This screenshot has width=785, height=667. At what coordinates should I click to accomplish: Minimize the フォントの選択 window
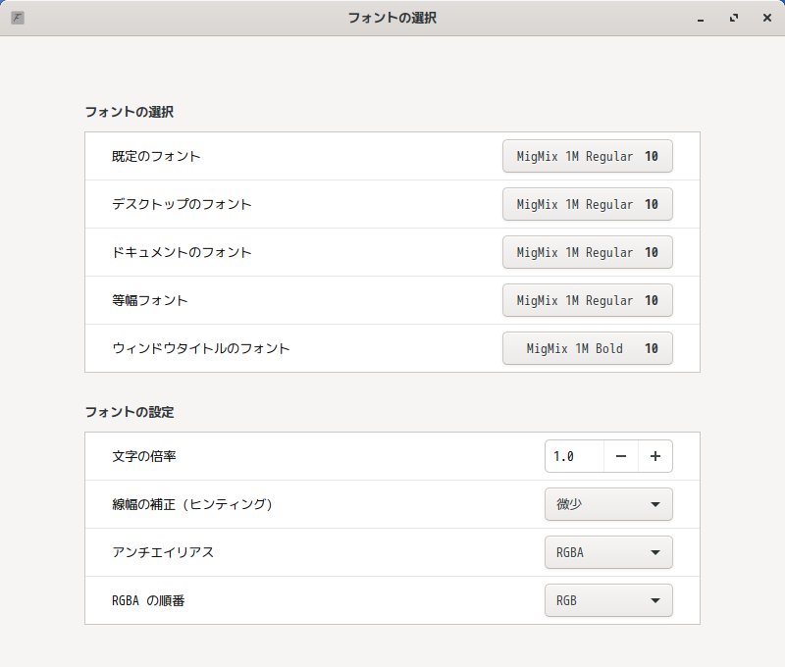701,18
